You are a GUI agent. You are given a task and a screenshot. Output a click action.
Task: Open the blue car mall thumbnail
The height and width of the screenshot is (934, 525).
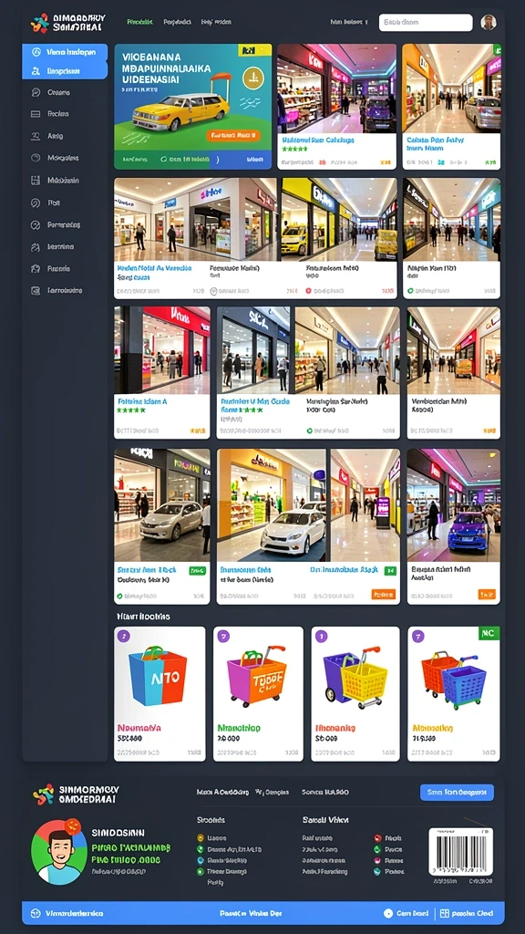(454, 505)
